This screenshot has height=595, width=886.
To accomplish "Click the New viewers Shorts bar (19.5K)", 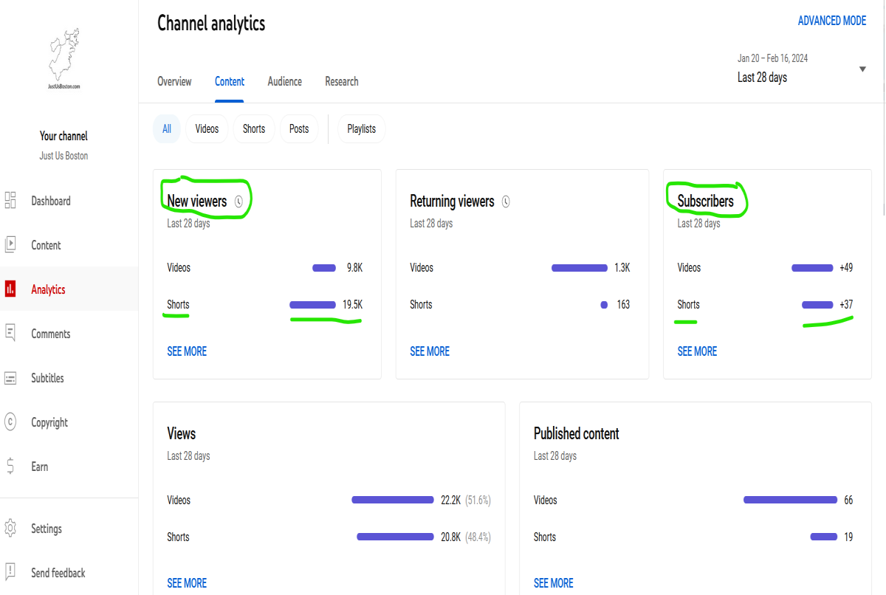I will 313,304.
